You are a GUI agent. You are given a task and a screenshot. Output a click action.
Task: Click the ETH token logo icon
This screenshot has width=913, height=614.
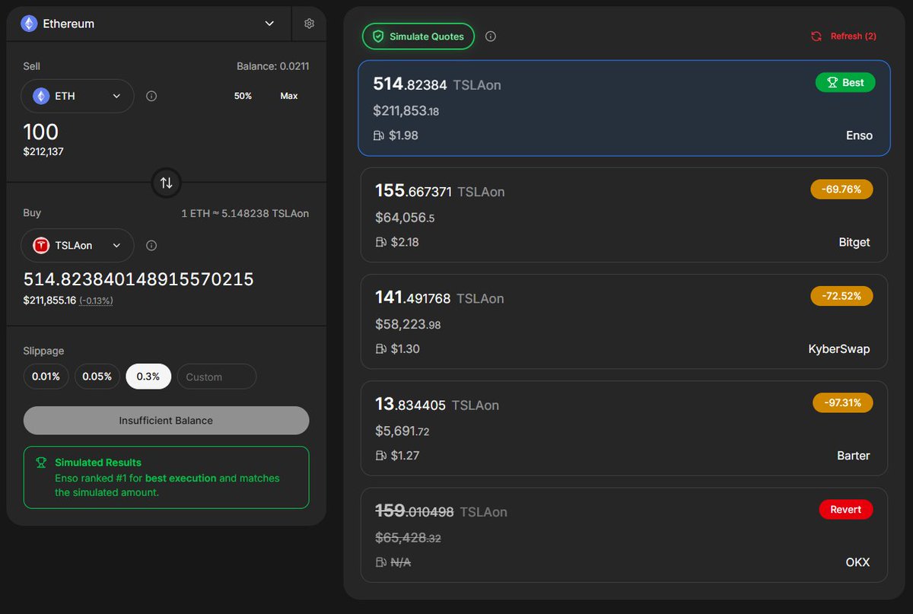click(41, 96)
